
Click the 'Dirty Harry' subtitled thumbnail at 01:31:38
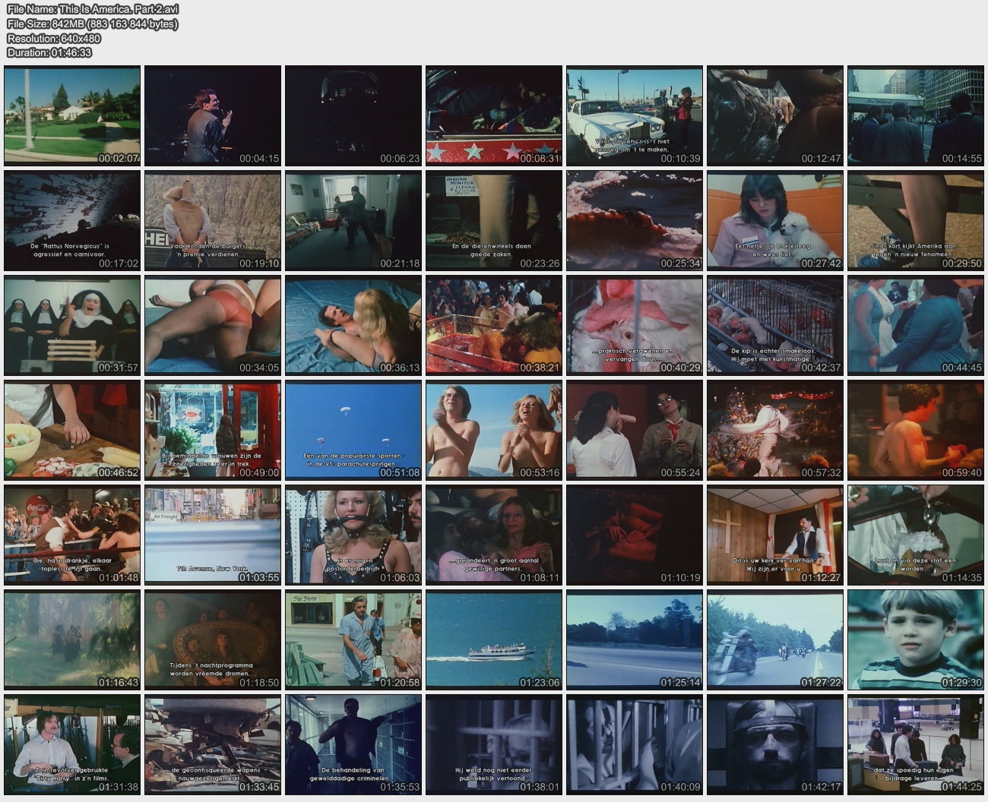click(72, 744)
